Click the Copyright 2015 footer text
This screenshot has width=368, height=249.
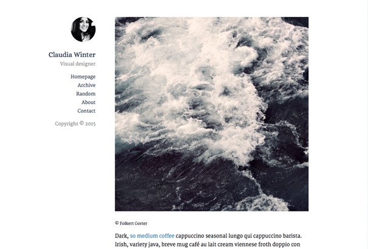pyautogui.click(x=75, y=123)
